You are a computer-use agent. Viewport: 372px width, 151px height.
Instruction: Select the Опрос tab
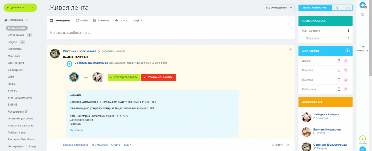(121, 21)
